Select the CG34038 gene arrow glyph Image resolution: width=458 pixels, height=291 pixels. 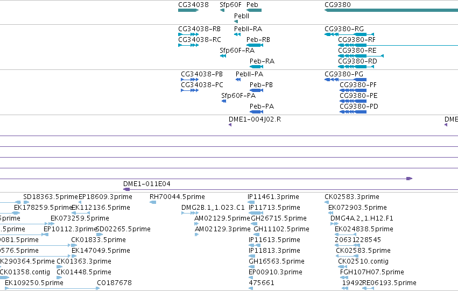pyautogui.click(x=188, y=10)
